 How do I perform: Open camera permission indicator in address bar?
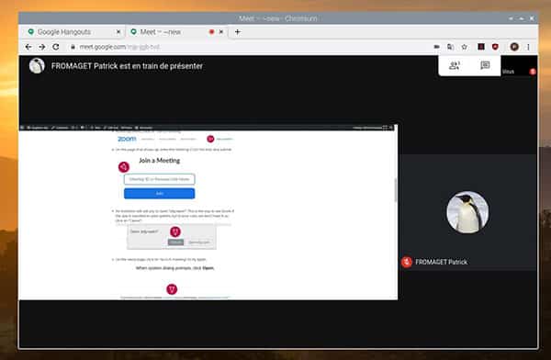(x=437, y=47)
